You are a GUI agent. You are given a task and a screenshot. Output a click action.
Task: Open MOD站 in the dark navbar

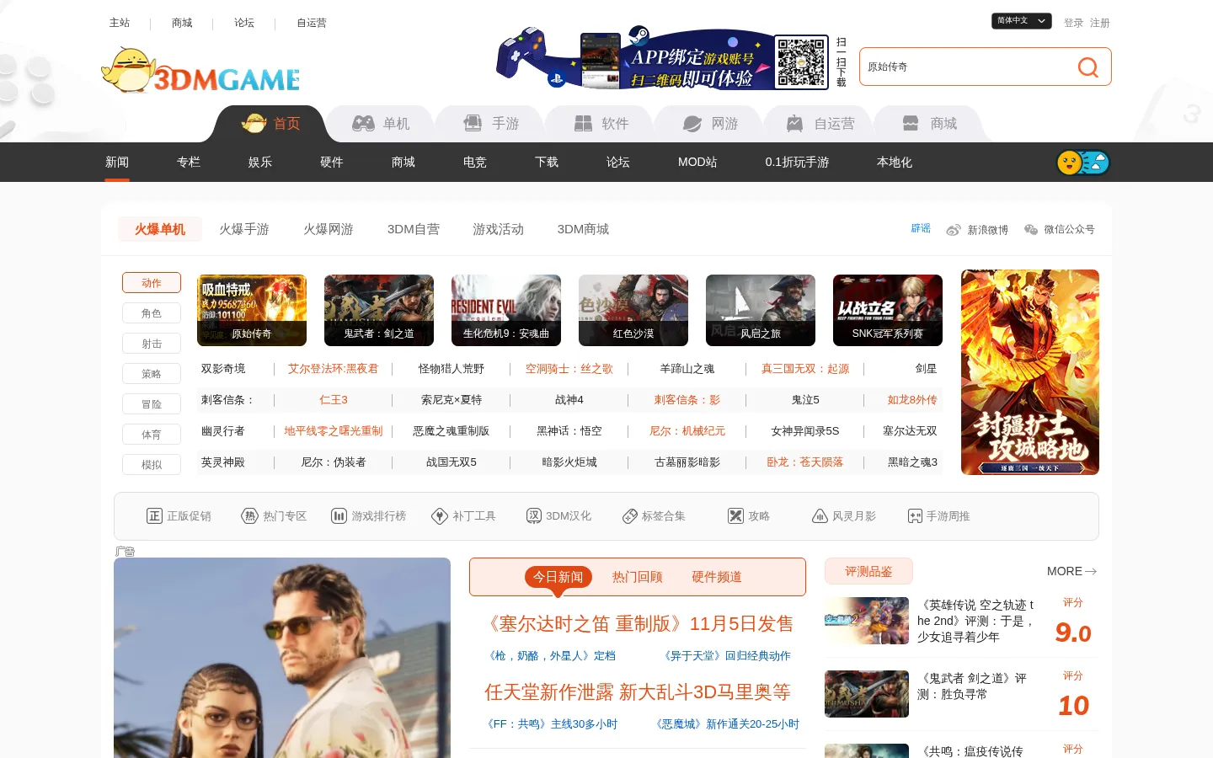coord(697,163)
